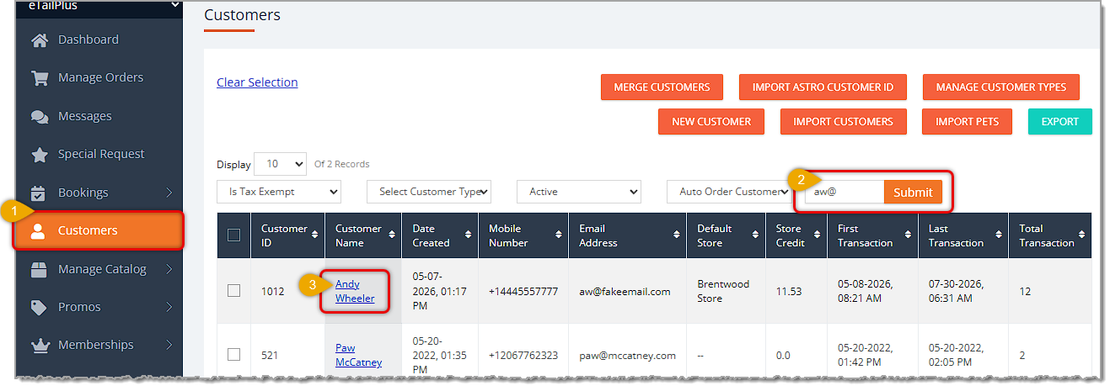This screenshot has width=1110, height=391.
Task: Open the Display records count dropdown
Action: 280,164
